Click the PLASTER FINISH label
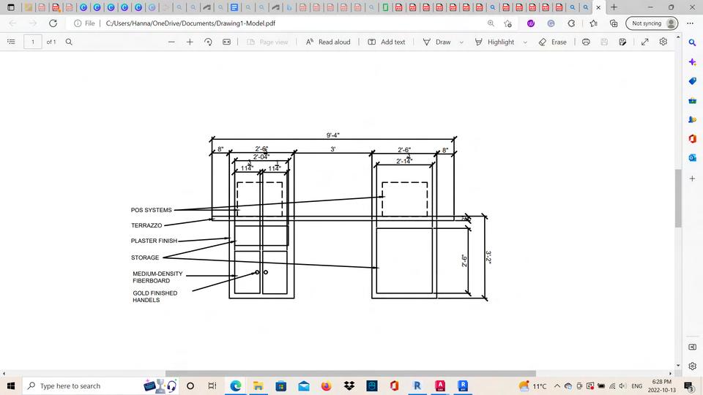The height and width of the screenshot is (395, 703). coord(154,241)
